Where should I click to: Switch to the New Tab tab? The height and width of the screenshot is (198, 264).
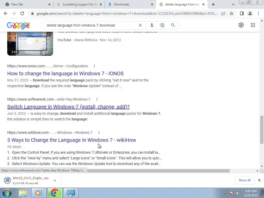pos(27,4)
